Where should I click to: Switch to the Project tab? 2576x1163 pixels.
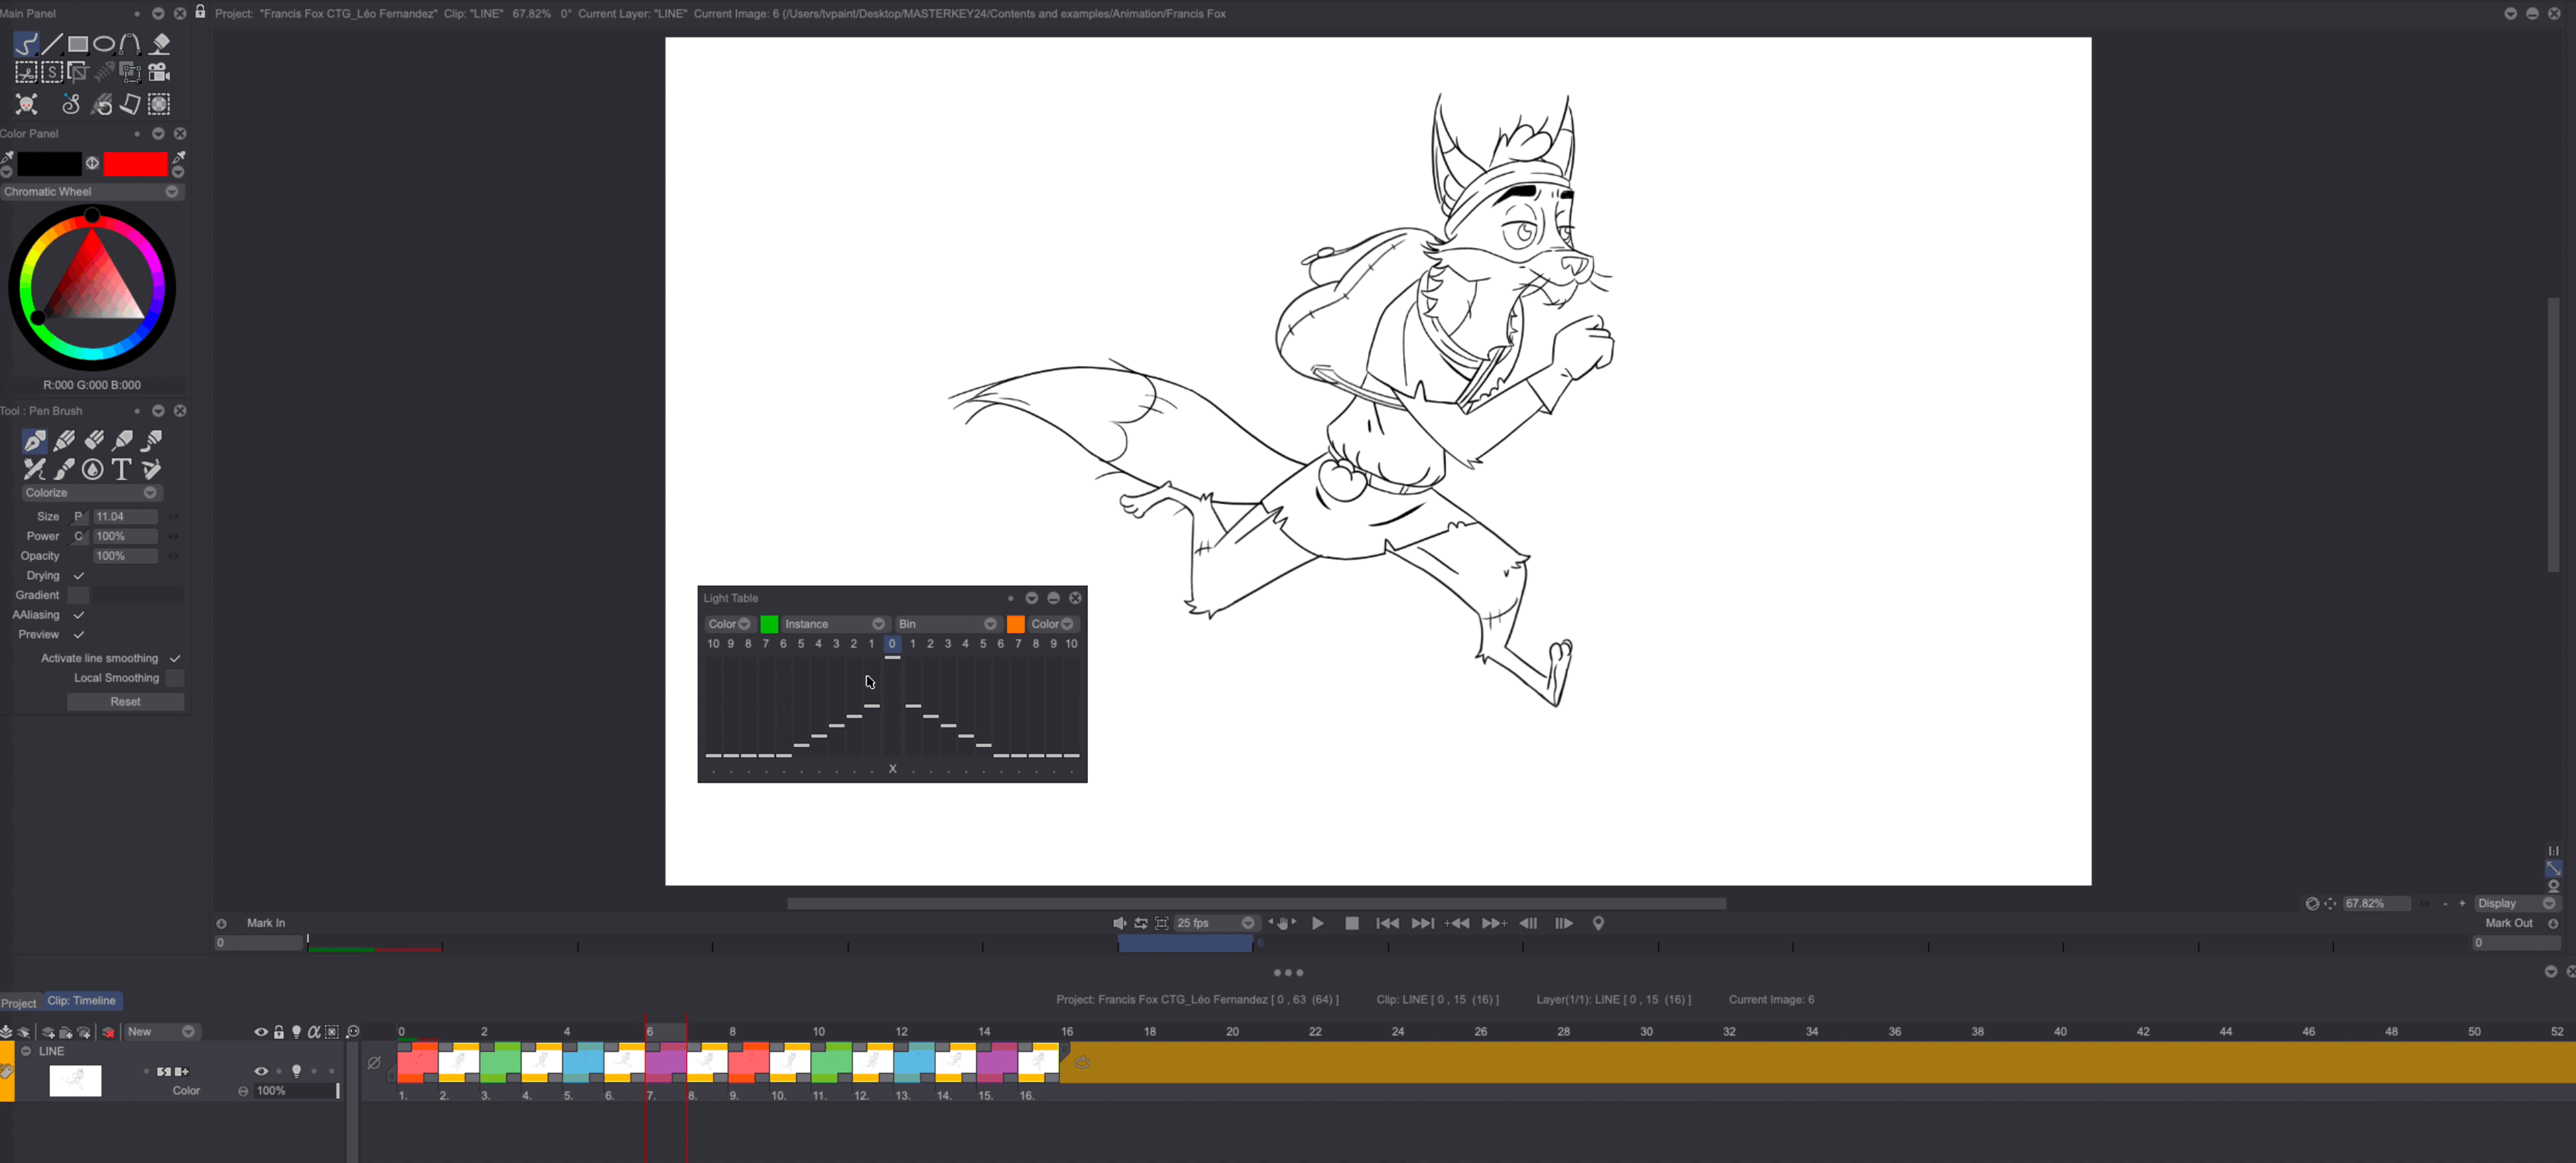(x=19, y=1002)
